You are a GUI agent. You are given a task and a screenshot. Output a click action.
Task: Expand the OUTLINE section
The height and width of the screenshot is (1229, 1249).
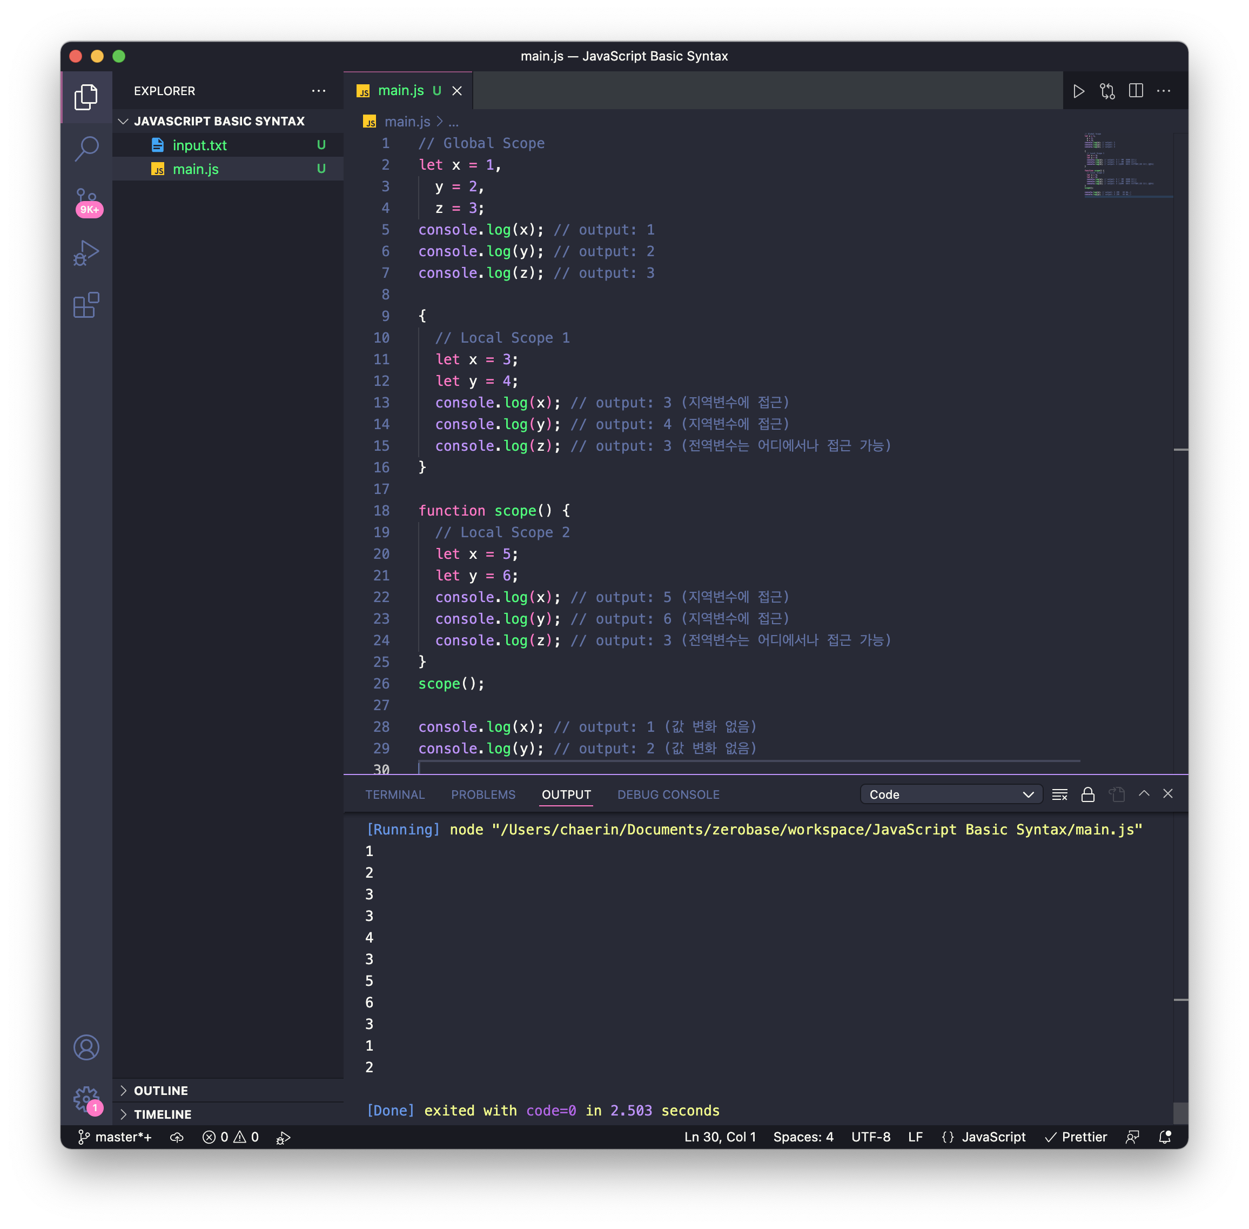(160, 1090)
